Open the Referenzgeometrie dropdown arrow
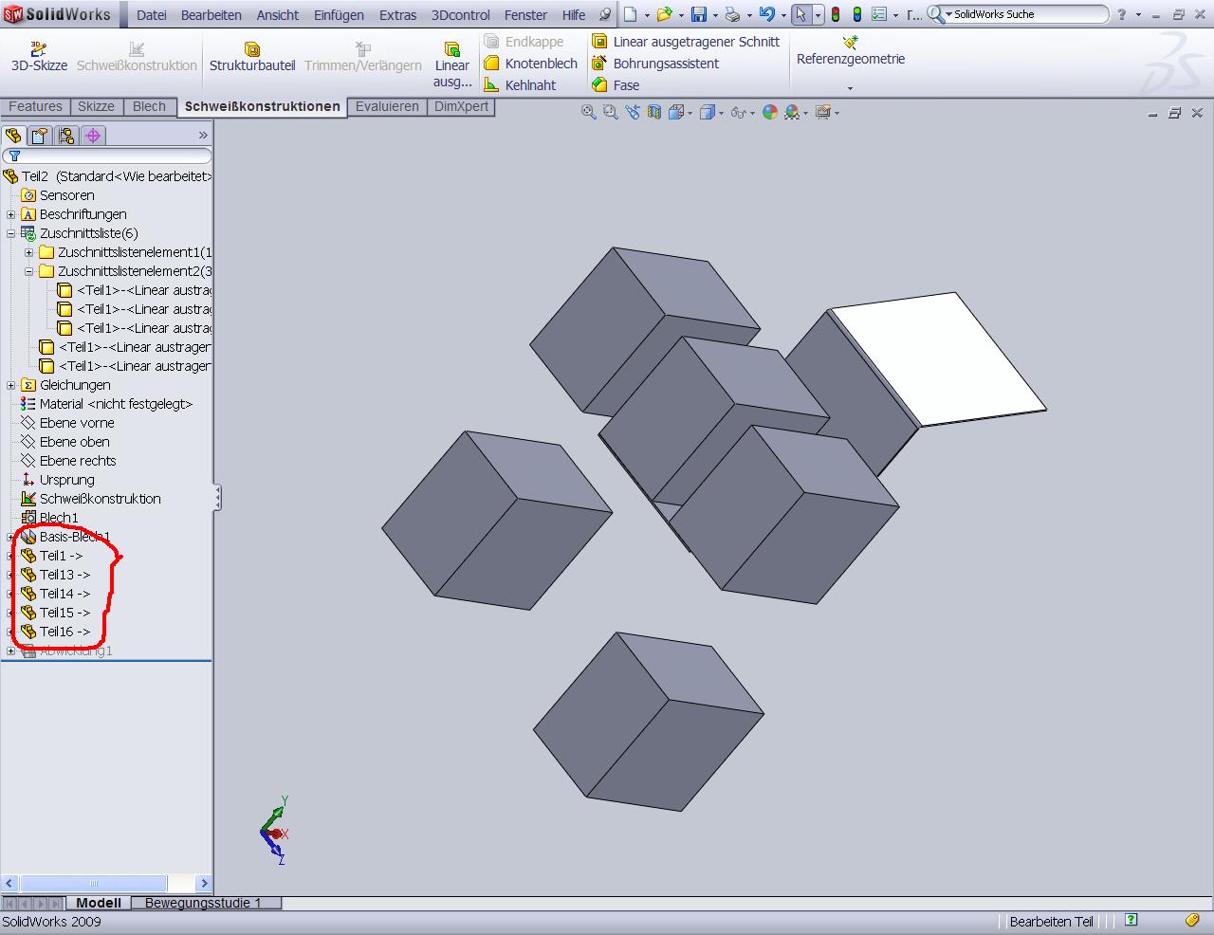This screenshot has width=1214, height=935. click(850, 88)
